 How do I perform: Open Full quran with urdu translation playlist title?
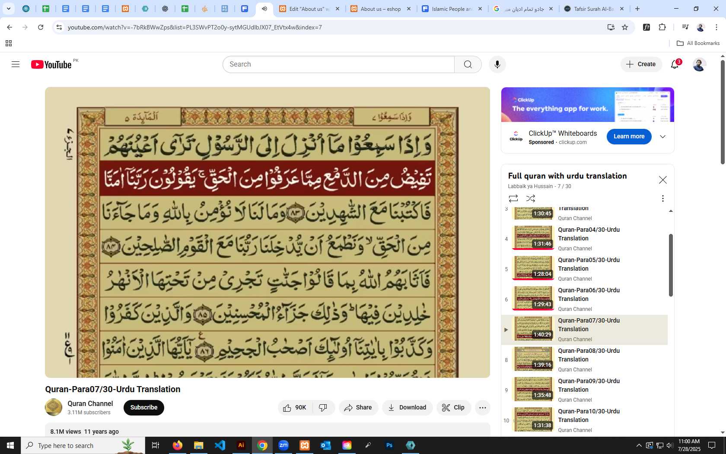click(567, 176)
